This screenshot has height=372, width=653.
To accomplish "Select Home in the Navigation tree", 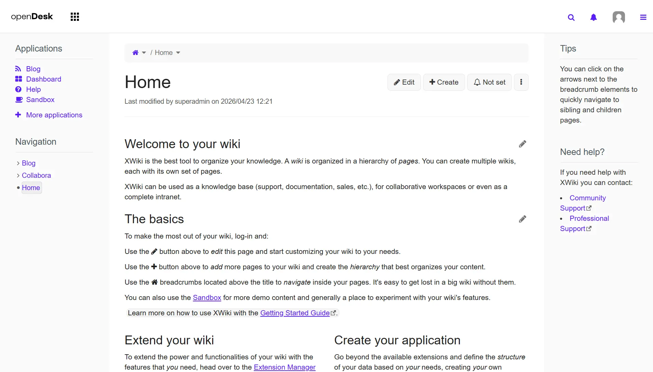I will tap(31, 188).
